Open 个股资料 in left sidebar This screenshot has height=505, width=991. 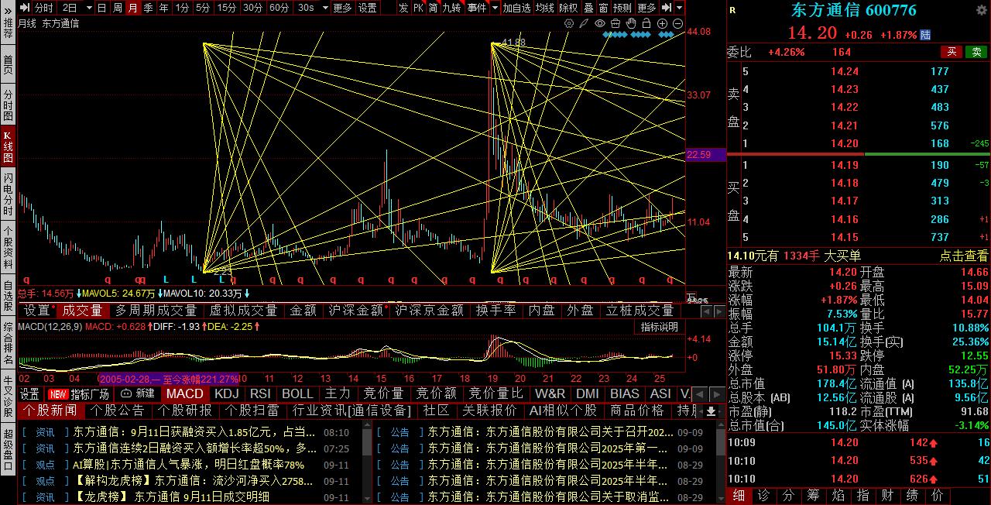tap(8, 246)
